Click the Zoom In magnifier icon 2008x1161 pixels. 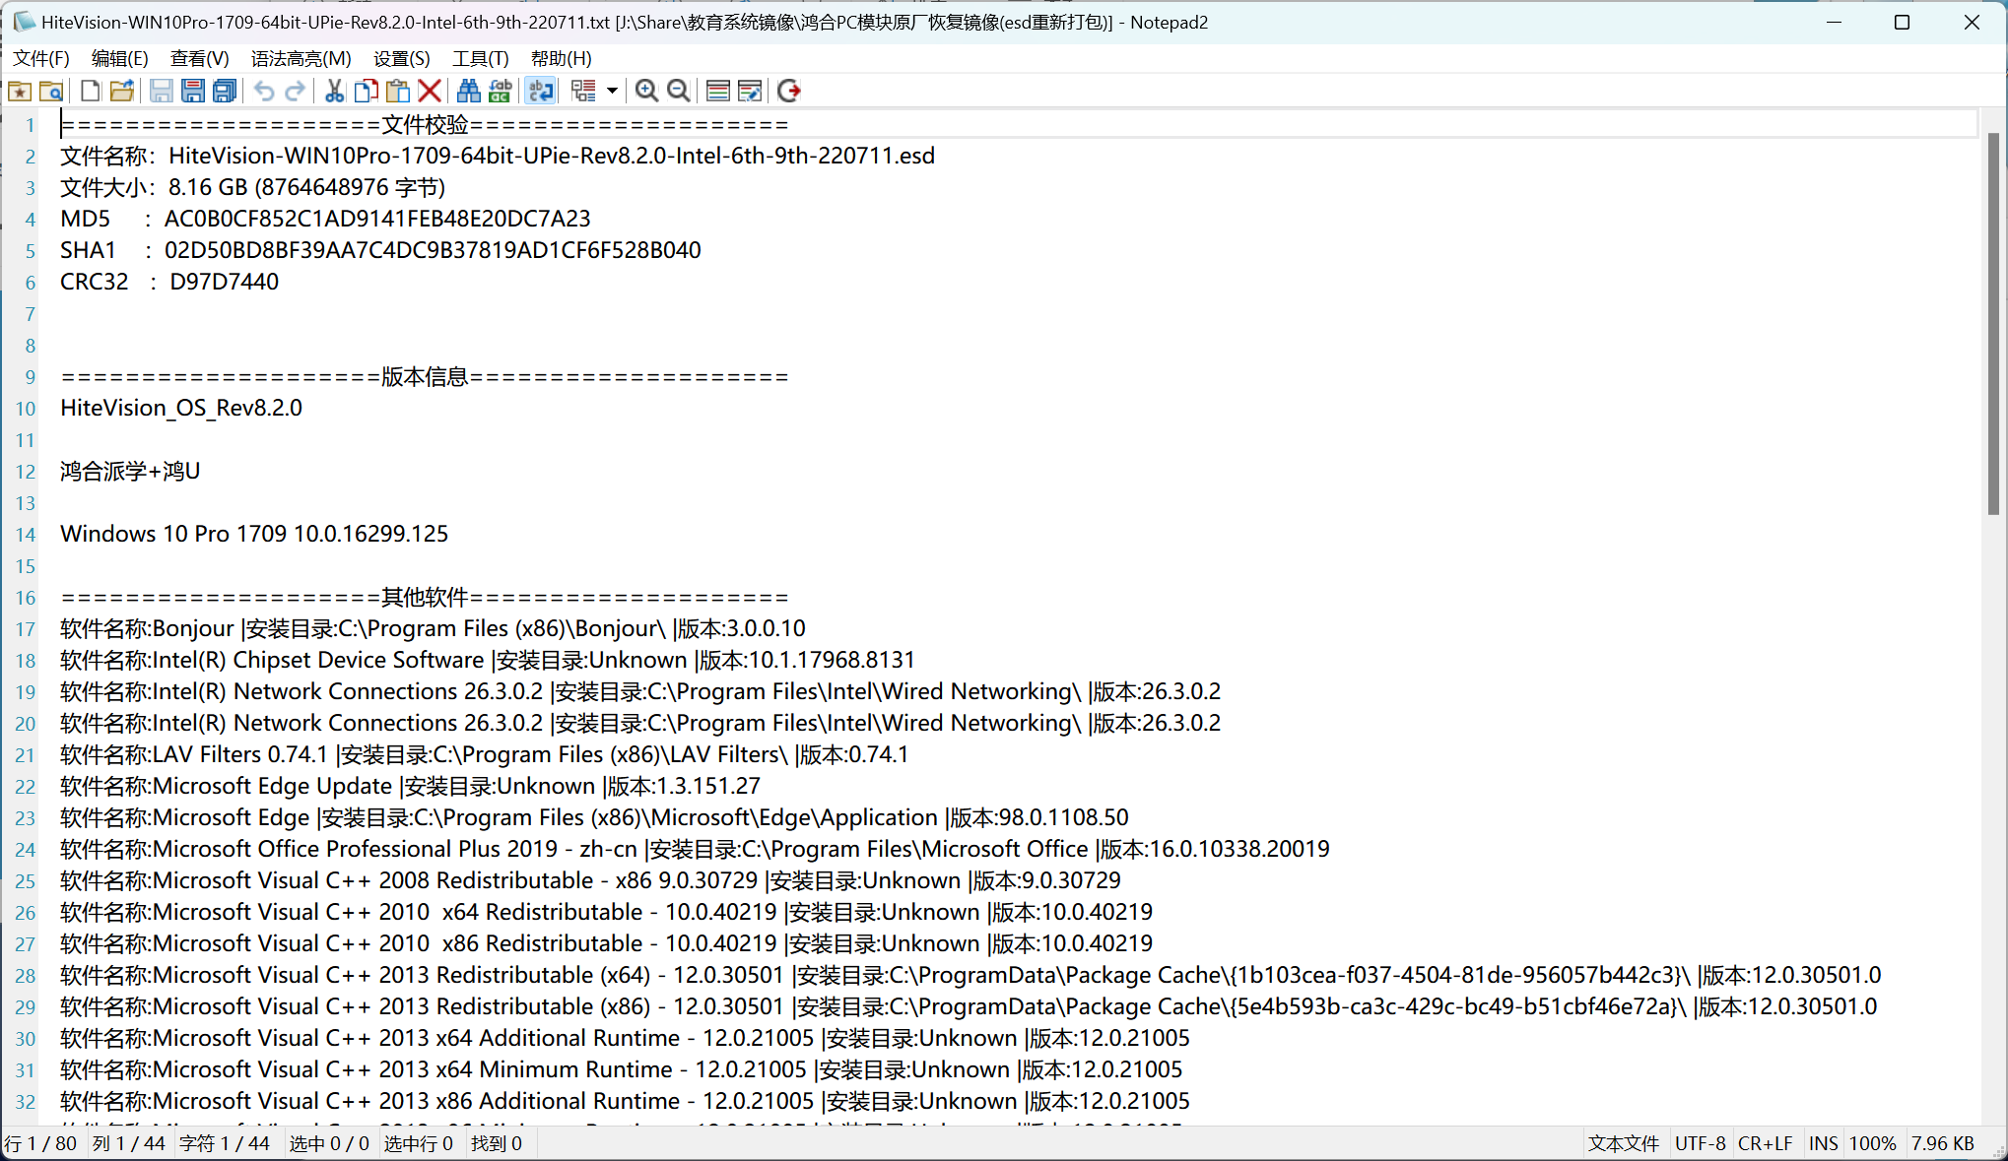click(646, 92)
